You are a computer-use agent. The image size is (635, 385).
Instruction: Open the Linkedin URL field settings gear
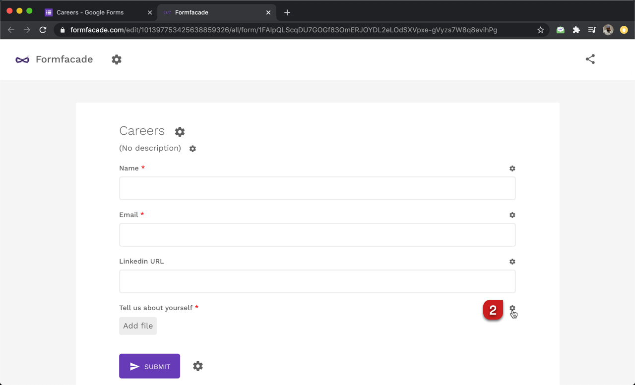(x=512, y=262)
